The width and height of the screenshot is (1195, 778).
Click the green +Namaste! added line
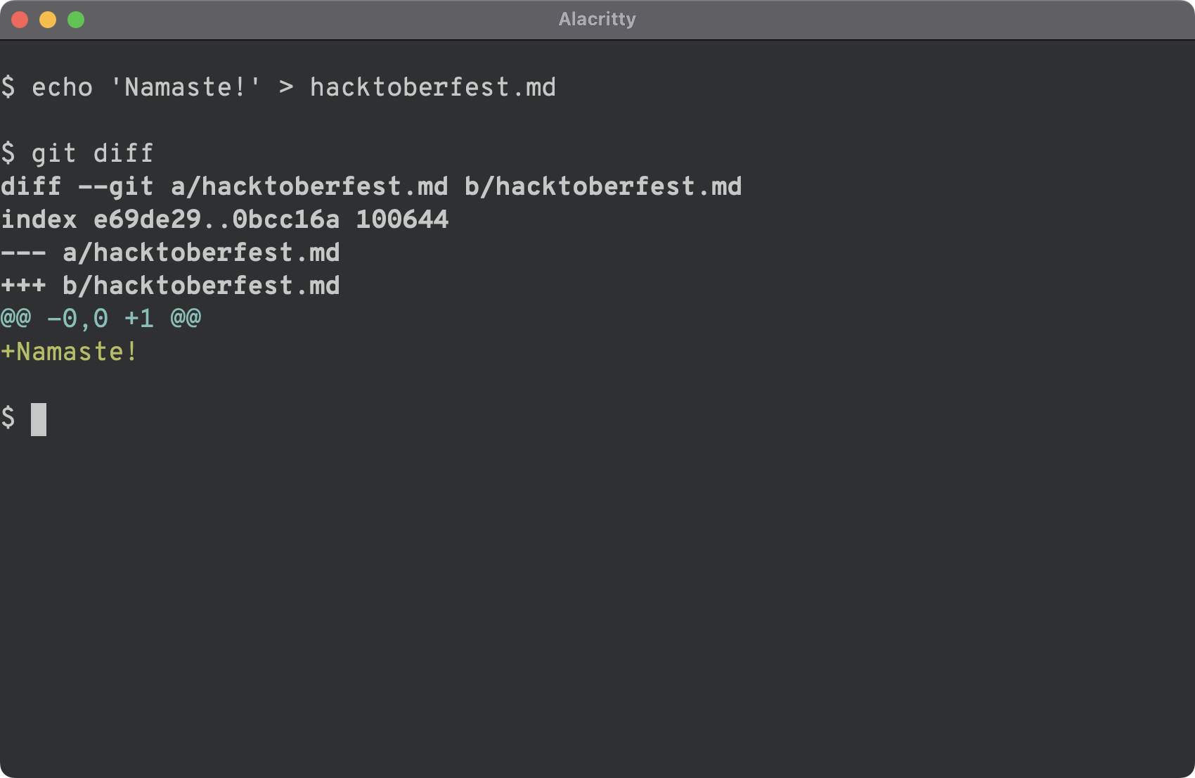(x=68, y=350)
